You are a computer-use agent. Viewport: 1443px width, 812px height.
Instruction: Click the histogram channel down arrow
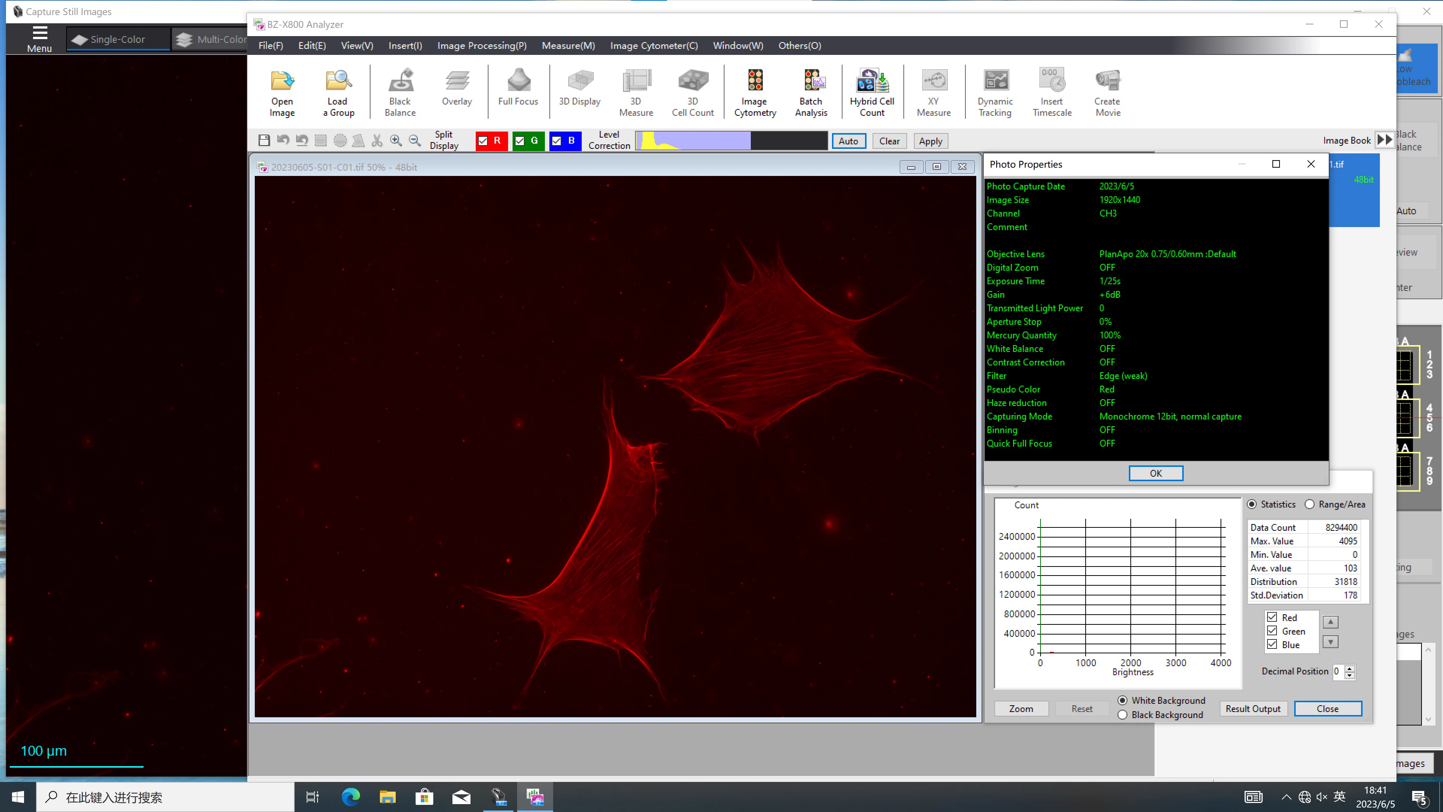coord(1330,642)
